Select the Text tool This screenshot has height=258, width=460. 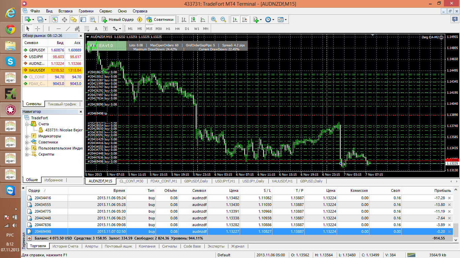click(x=96, y=29)
